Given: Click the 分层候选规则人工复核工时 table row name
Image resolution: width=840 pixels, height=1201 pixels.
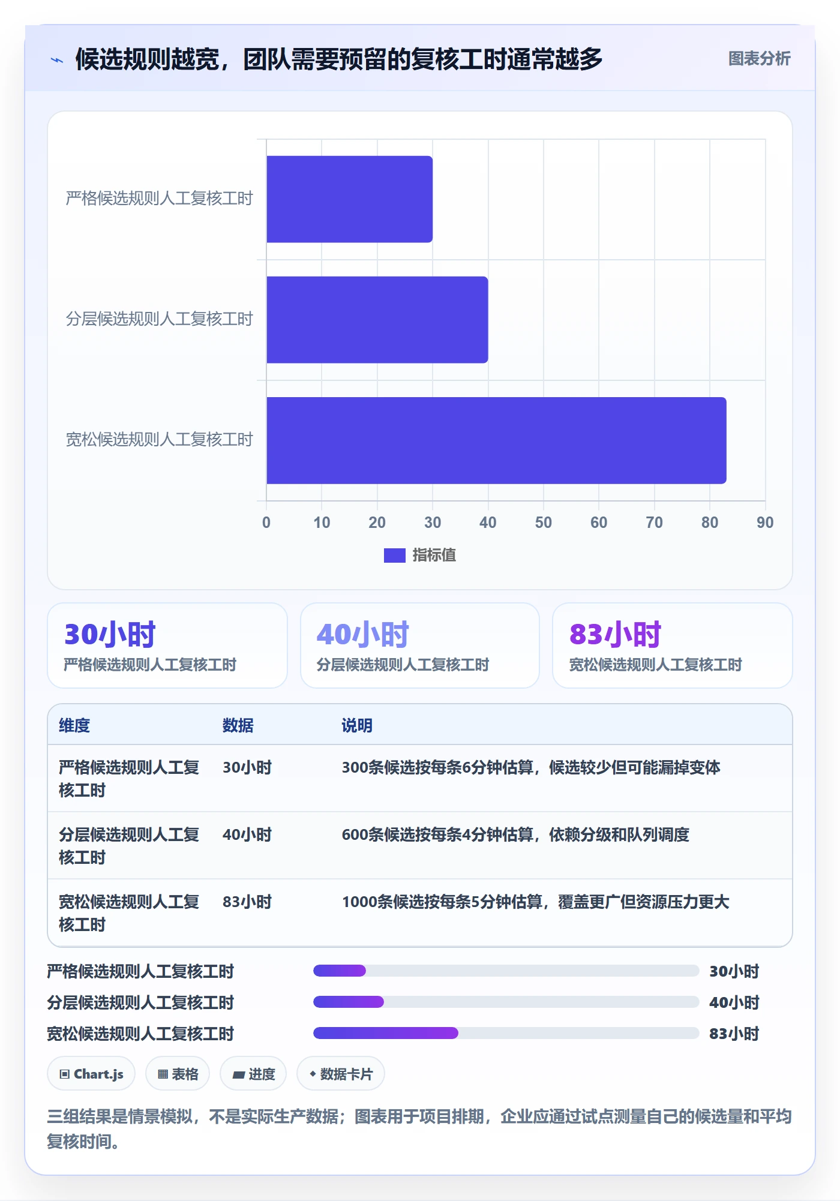Looking at the screenshot, I should [x=129, y=846].
